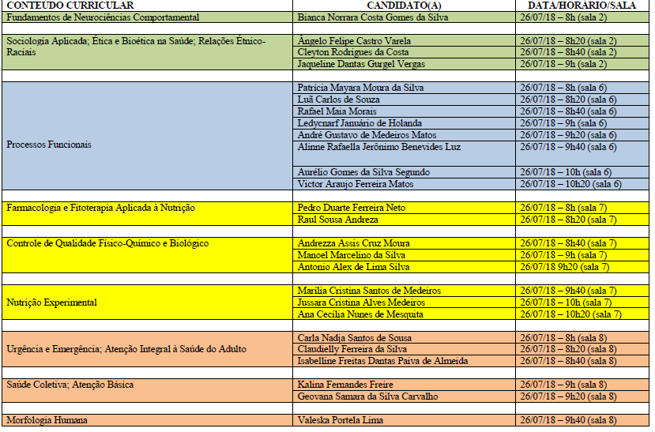This screenshot has width=655, height=432.
Task: Select candidate Patrícia Mayara Moura da Silva
Action: coord(404,88)
